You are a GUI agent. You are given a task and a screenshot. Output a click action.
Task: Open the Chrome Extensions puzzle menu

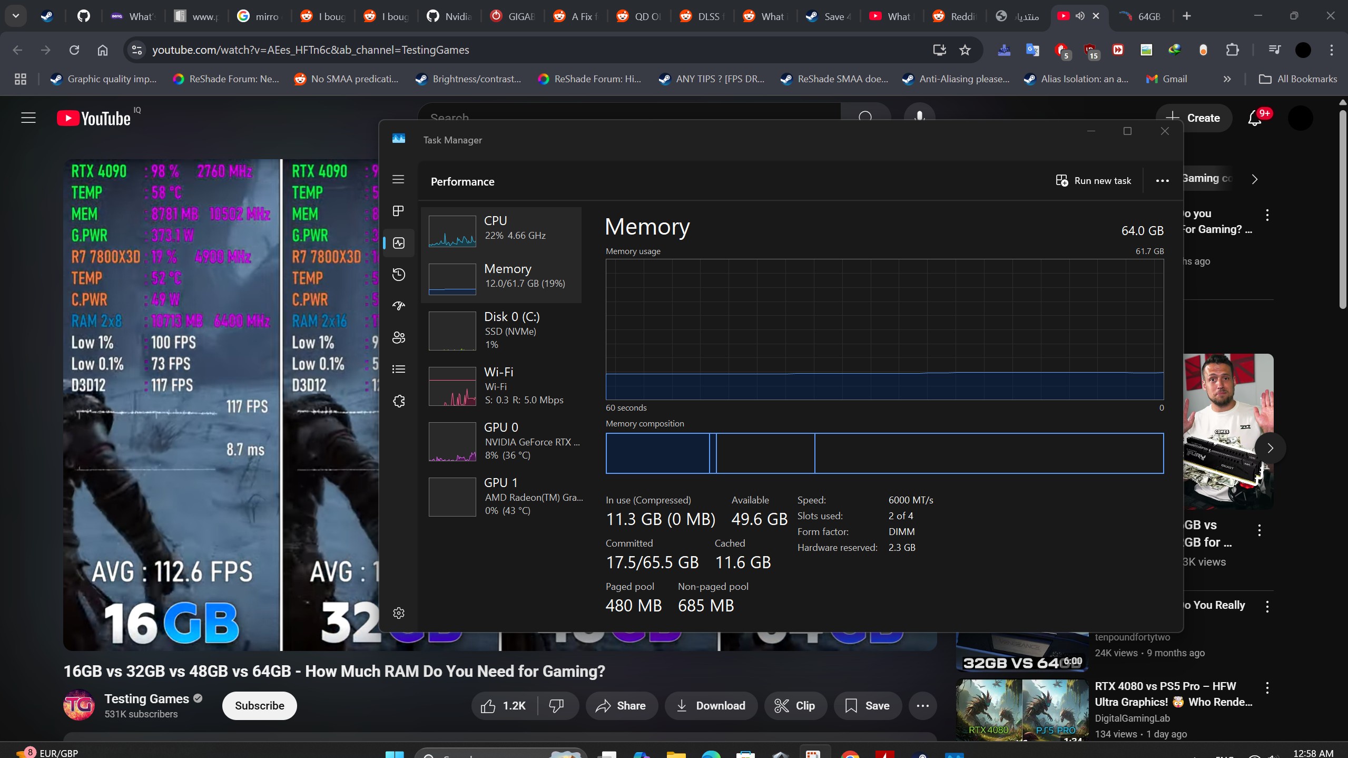[1232, 50]
